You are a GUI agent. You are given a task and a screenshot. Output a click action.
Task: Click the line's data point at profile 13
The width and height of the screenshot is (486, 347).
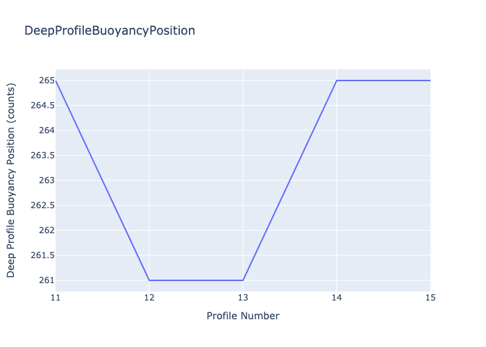[x=243, y=280]
